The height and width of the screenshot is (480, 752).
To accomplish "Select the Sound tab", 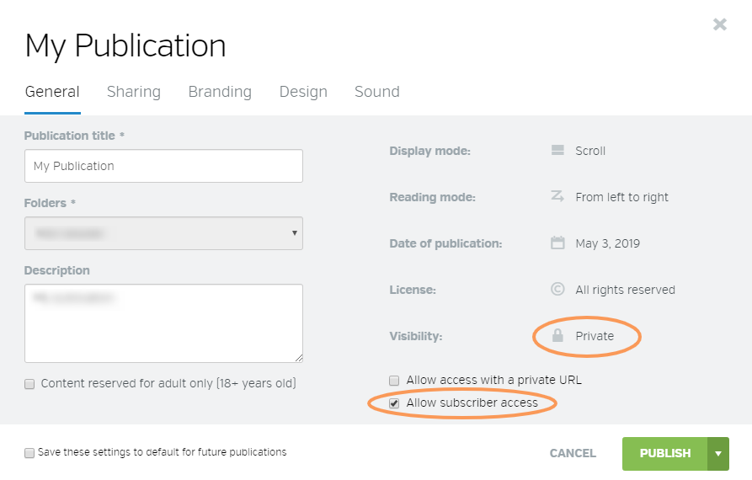I will coord(376,92).
